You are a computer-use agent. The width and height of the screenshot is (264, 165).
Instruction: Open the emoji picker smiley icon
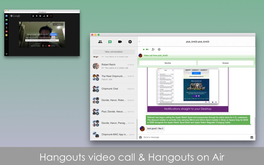tap(141, 137)
